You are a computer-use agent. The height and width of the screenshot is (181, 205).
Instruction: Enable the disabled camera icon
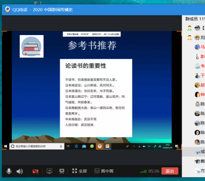(35, 171)
